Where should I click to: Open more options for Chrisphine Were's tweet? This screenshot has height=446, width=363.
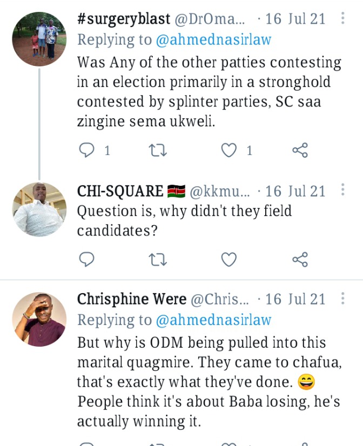(x=342, y=299)
